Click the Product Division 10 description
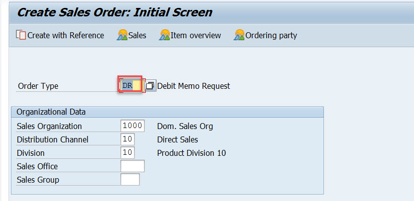The height and width of the screenshot is (201, 414). 191,153
